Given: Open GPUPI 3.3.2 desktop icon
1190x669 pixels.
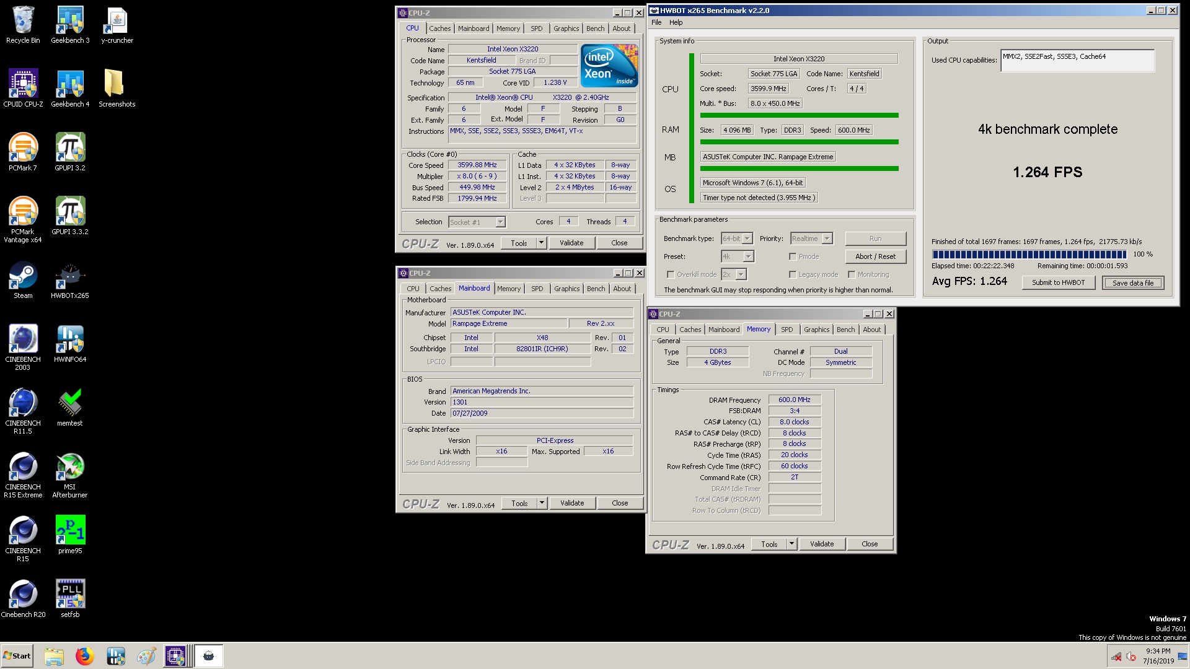Looking at the screenshot, I should 70,216.
